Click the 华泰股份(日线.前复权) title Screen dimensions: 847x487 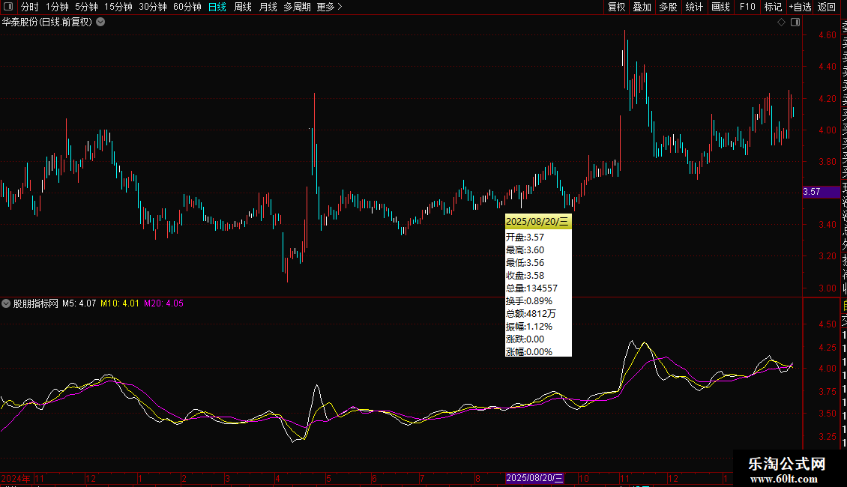pyautogui.click(x=47, y=22)
